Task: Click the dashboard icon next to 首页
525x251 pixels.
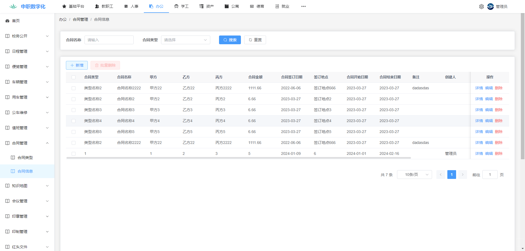Action: [x=7, y=21]
